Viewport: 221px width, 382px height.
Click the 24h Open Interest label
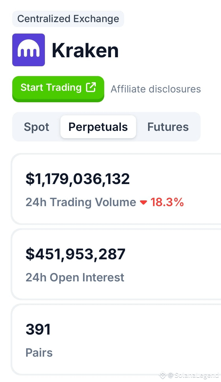(75, 277)
